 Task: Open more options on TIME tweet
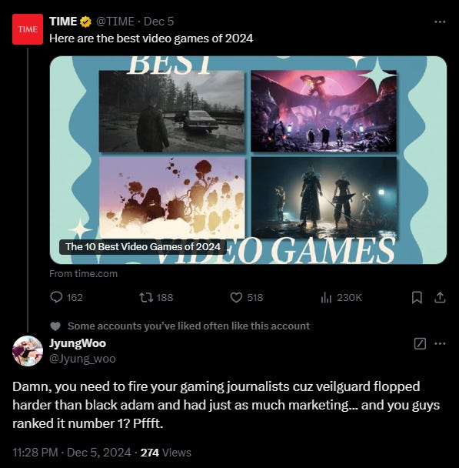[x=440, y=22]
